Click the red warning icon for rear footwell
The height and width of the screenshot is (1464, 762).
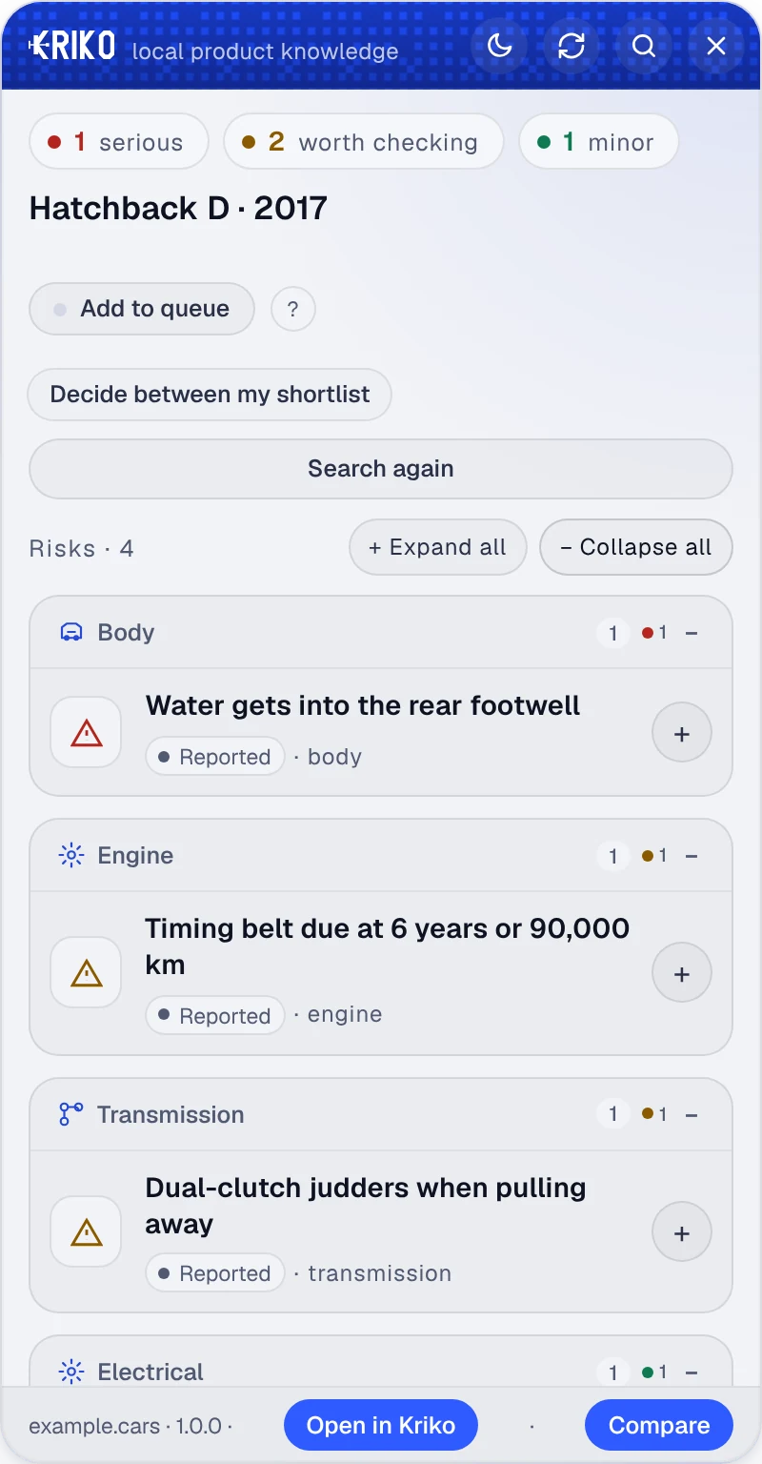coord(86,732)
